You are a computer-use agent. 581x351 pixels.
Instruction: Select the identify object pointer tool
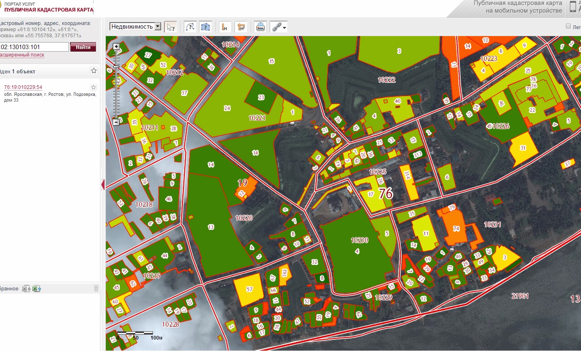pos(171,27)
